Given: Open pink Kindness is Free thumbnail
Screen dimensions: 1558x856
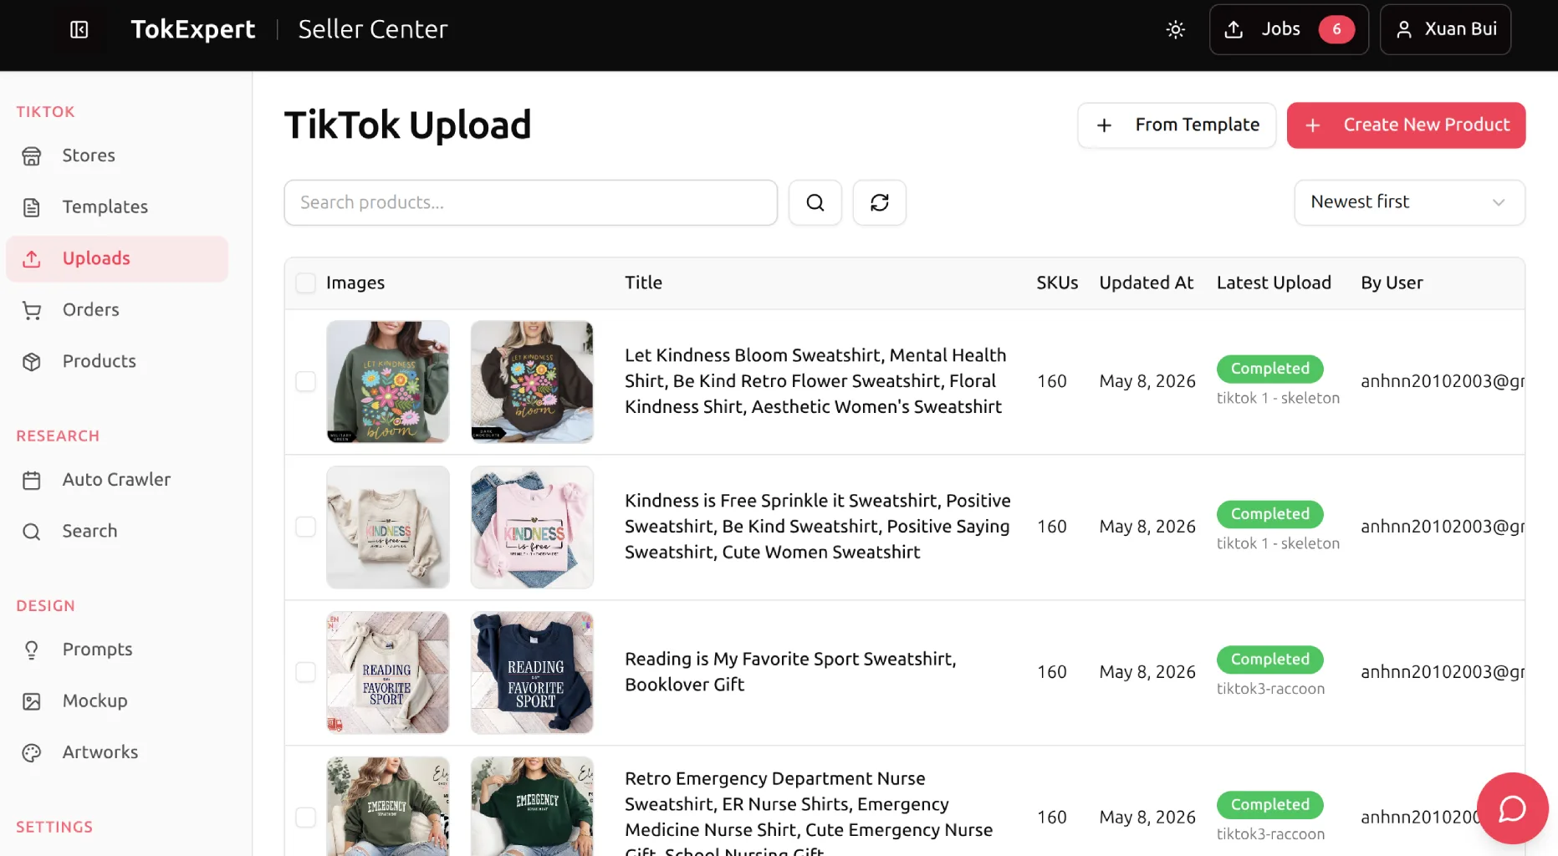Looking at the screenshot, I should [532, 527].
